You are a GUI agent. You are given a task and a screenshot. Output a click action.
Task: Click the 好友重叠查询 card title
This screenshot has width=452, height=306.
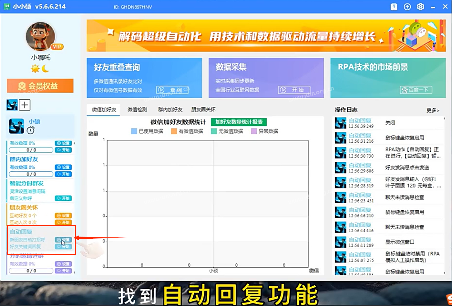(x=117, y=67)
